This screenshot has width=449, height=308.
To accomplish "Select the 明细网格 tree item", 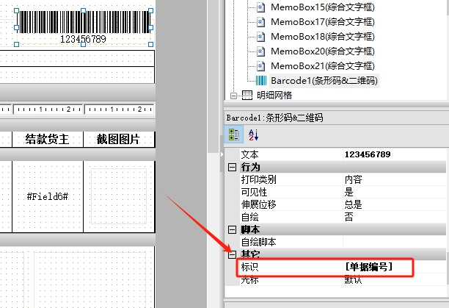I will 274,96.
